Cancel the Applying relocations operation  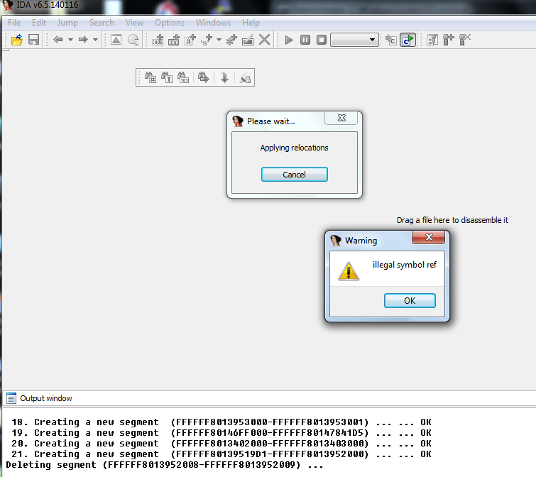(295, 175)
